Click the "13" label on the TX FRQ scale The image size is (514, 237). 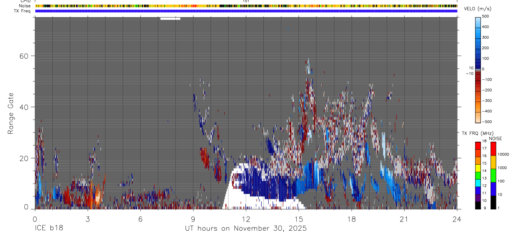(484, 178)
